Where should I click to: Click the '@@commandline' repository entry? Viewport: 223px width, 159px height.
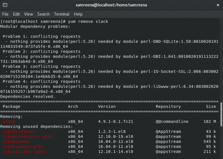[x=172, y=121]
